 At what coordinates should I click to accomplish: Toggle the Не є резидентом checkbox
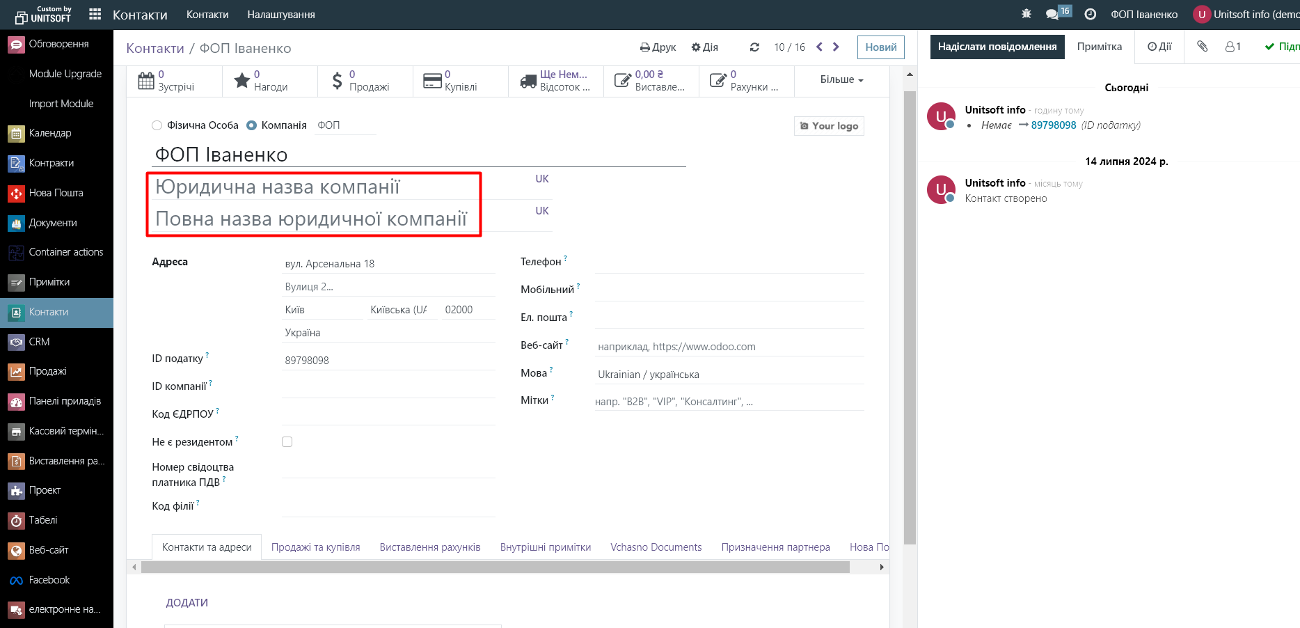click(x=287, y=442)
